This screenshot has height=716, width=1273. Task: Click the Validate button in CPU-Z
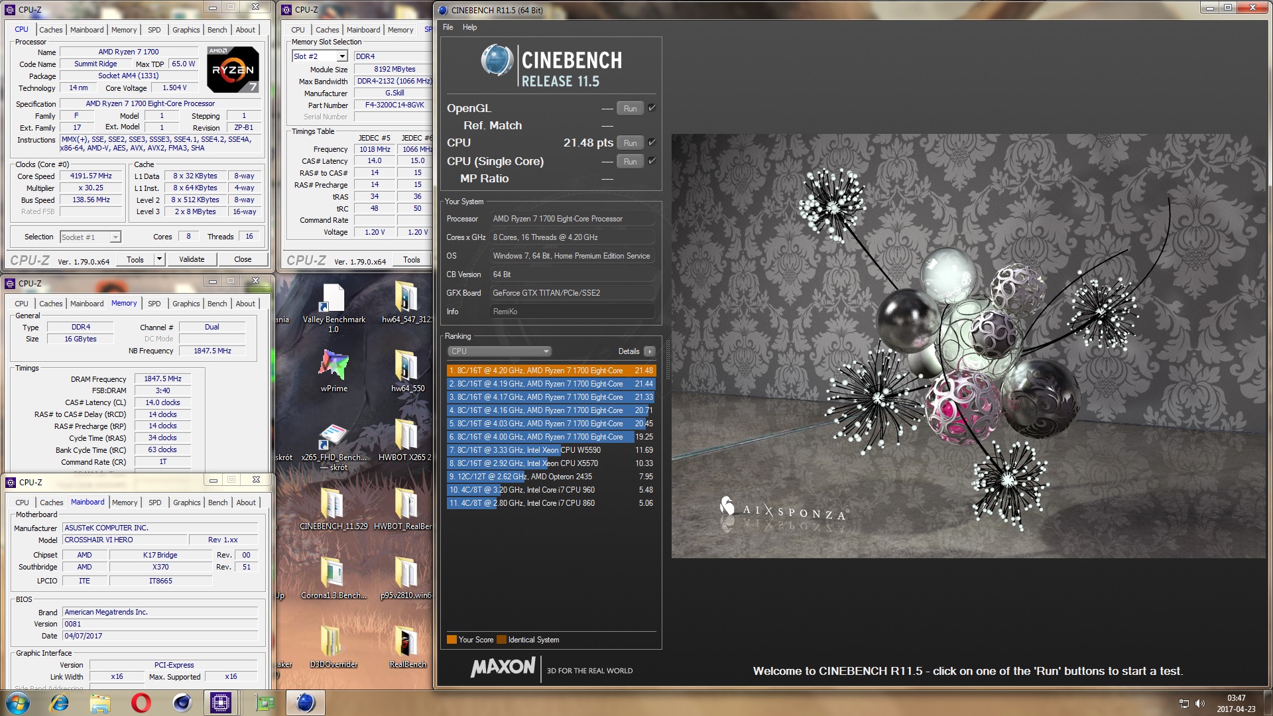click(x=192, y=259)
